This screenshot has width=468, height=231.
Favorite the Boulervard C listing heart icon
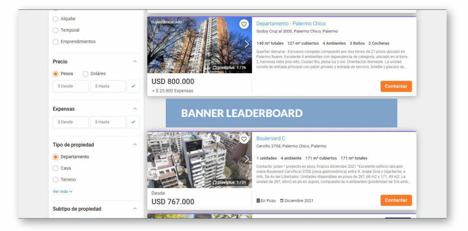click(244, 139)
